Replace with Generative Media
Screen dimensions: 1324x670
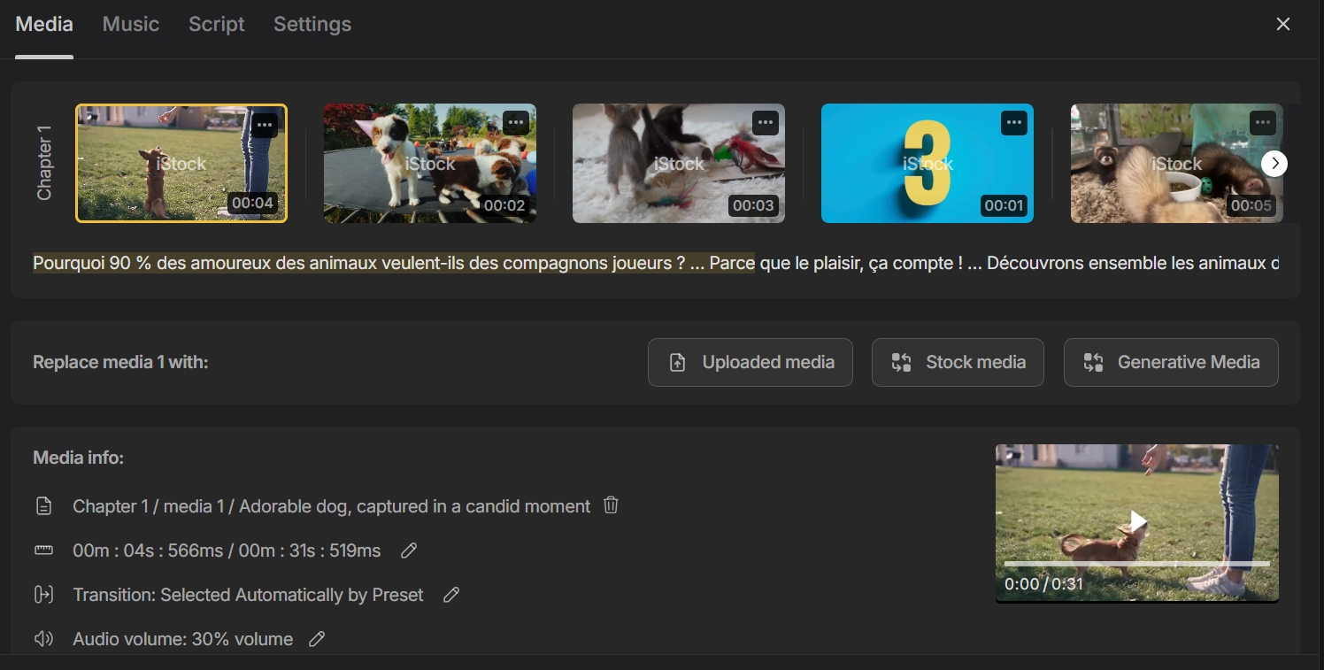pyautogui.click(x=1171, y=362)
